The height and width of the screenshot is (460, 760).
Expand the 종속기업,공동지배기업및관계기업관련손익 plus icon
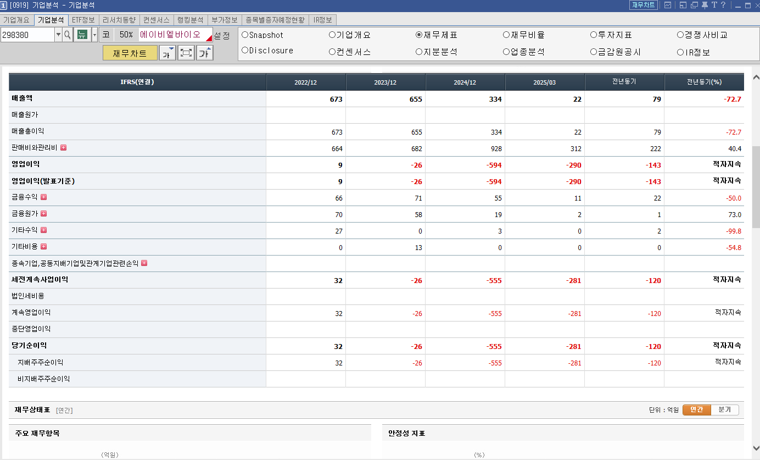pyautogui.click(x=144, y=263)
